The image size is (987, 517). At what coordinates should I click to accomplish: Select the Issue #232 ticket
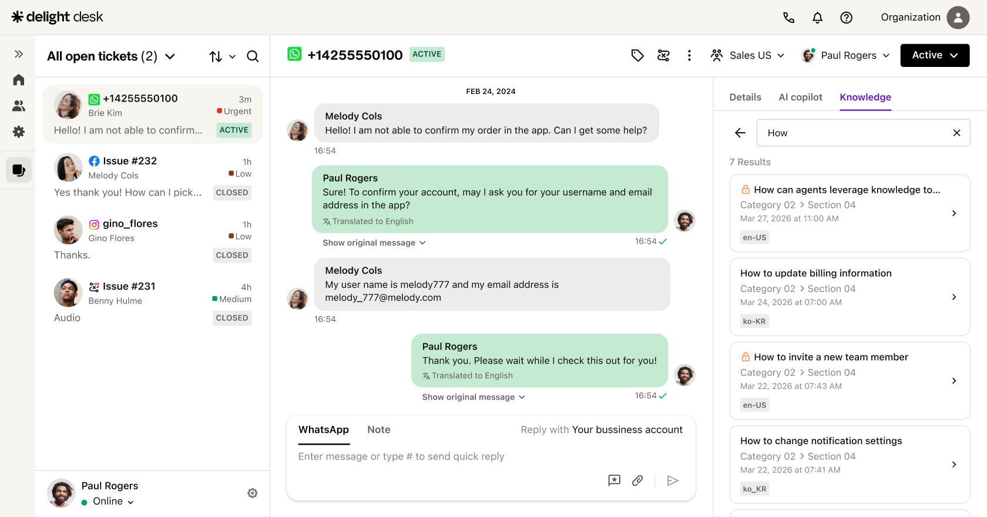153,176
